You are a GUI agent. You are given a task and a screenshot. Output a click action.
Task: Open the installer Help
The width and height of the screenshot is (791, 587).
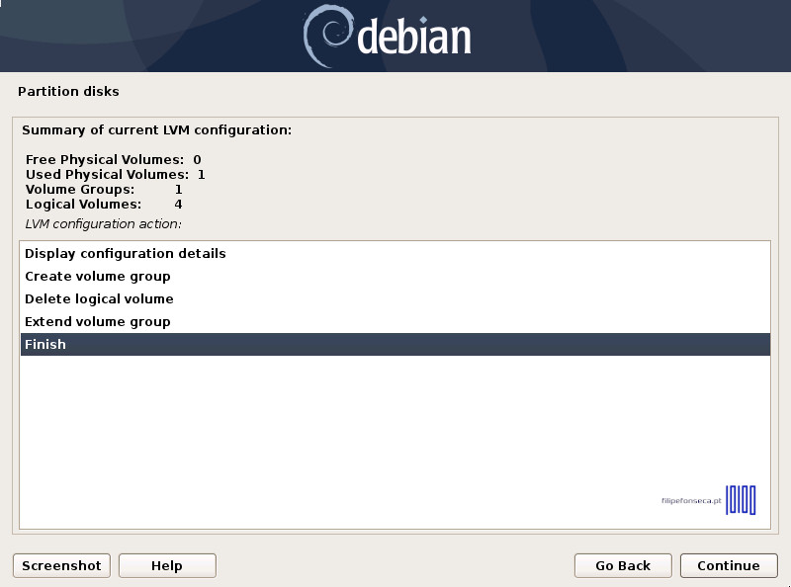pyautogui.click(x=167, y=565)
